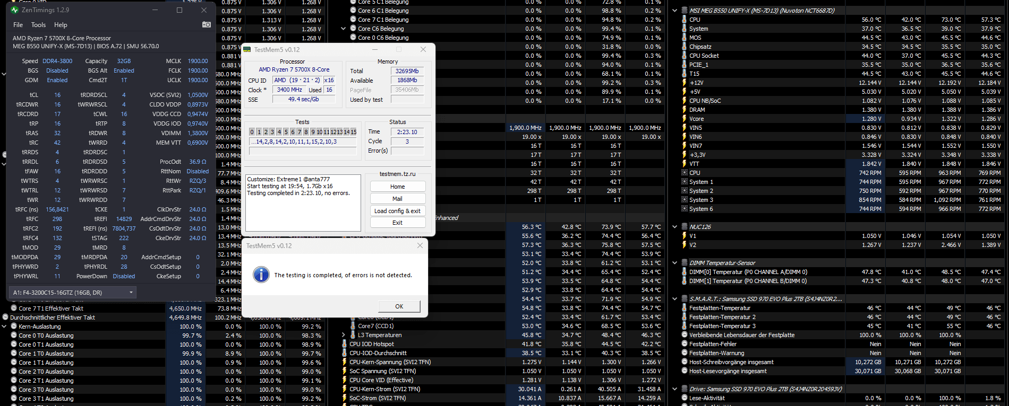Select the thermometer icon beside MOS
Image resolution: width=1009 pixels, height=406 pixels.
pyautogui.click(x=685, y=38)
